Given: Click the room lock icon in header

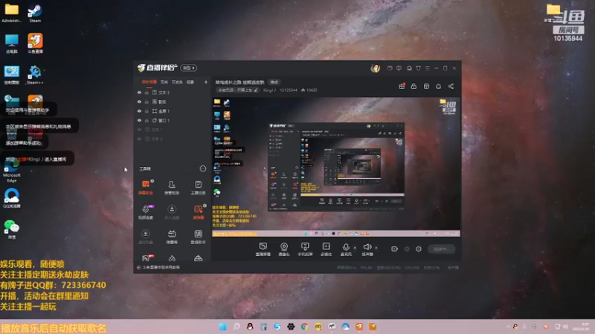Looking at the screenshot, I should click(x=414, y=86).
